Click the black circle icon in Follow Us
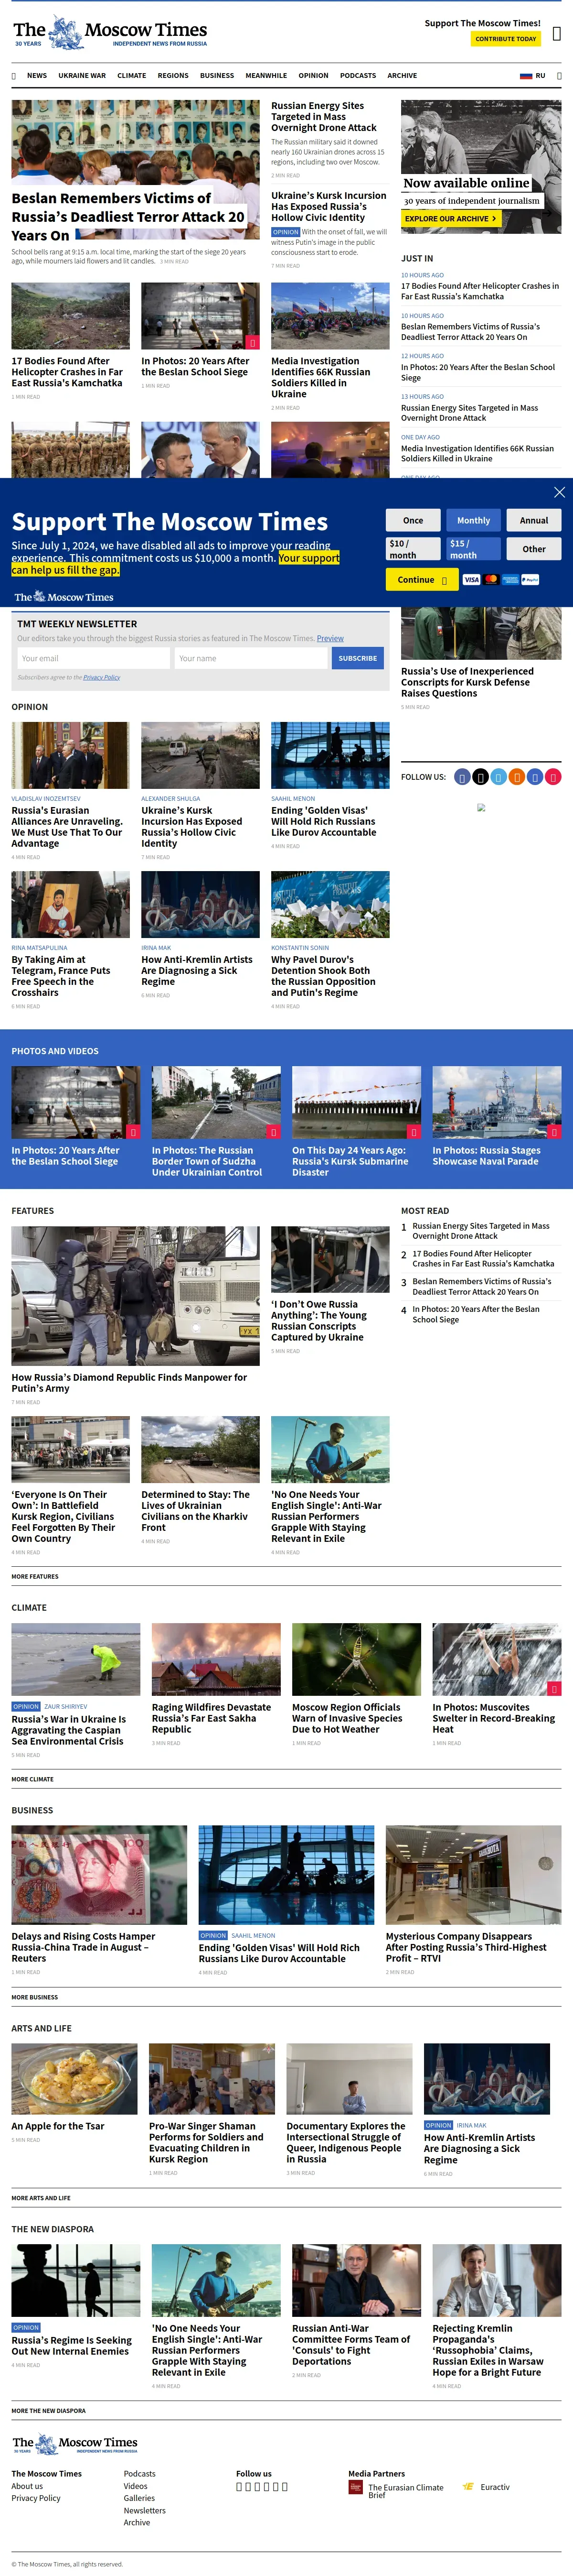Screen dimensions: 573x2576 [480, 777]
